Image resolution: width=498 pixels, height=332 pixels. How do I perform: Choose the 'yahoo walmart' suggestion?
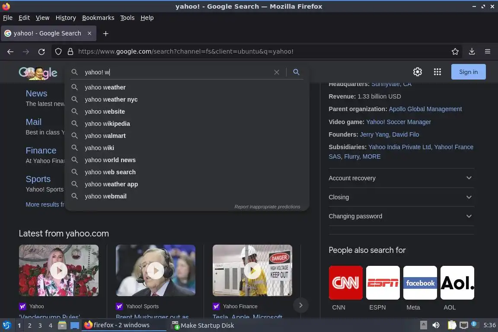187,136
